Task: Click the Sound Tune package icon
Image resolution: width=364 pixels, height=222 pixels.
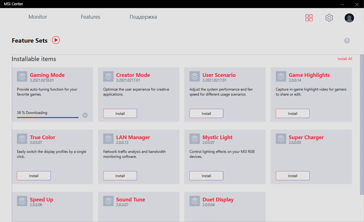Action: (x=109, y=201)
